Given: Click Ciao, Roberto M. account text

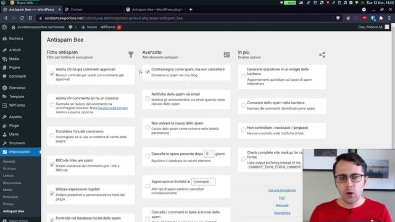Looking at the screenshot, I should (370, 27).
